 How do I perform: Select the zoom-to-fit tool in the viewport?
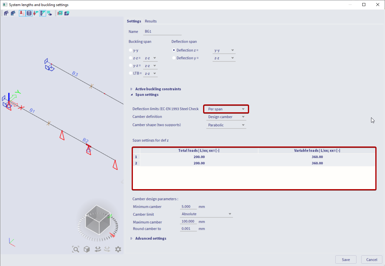tap(76, 249)
